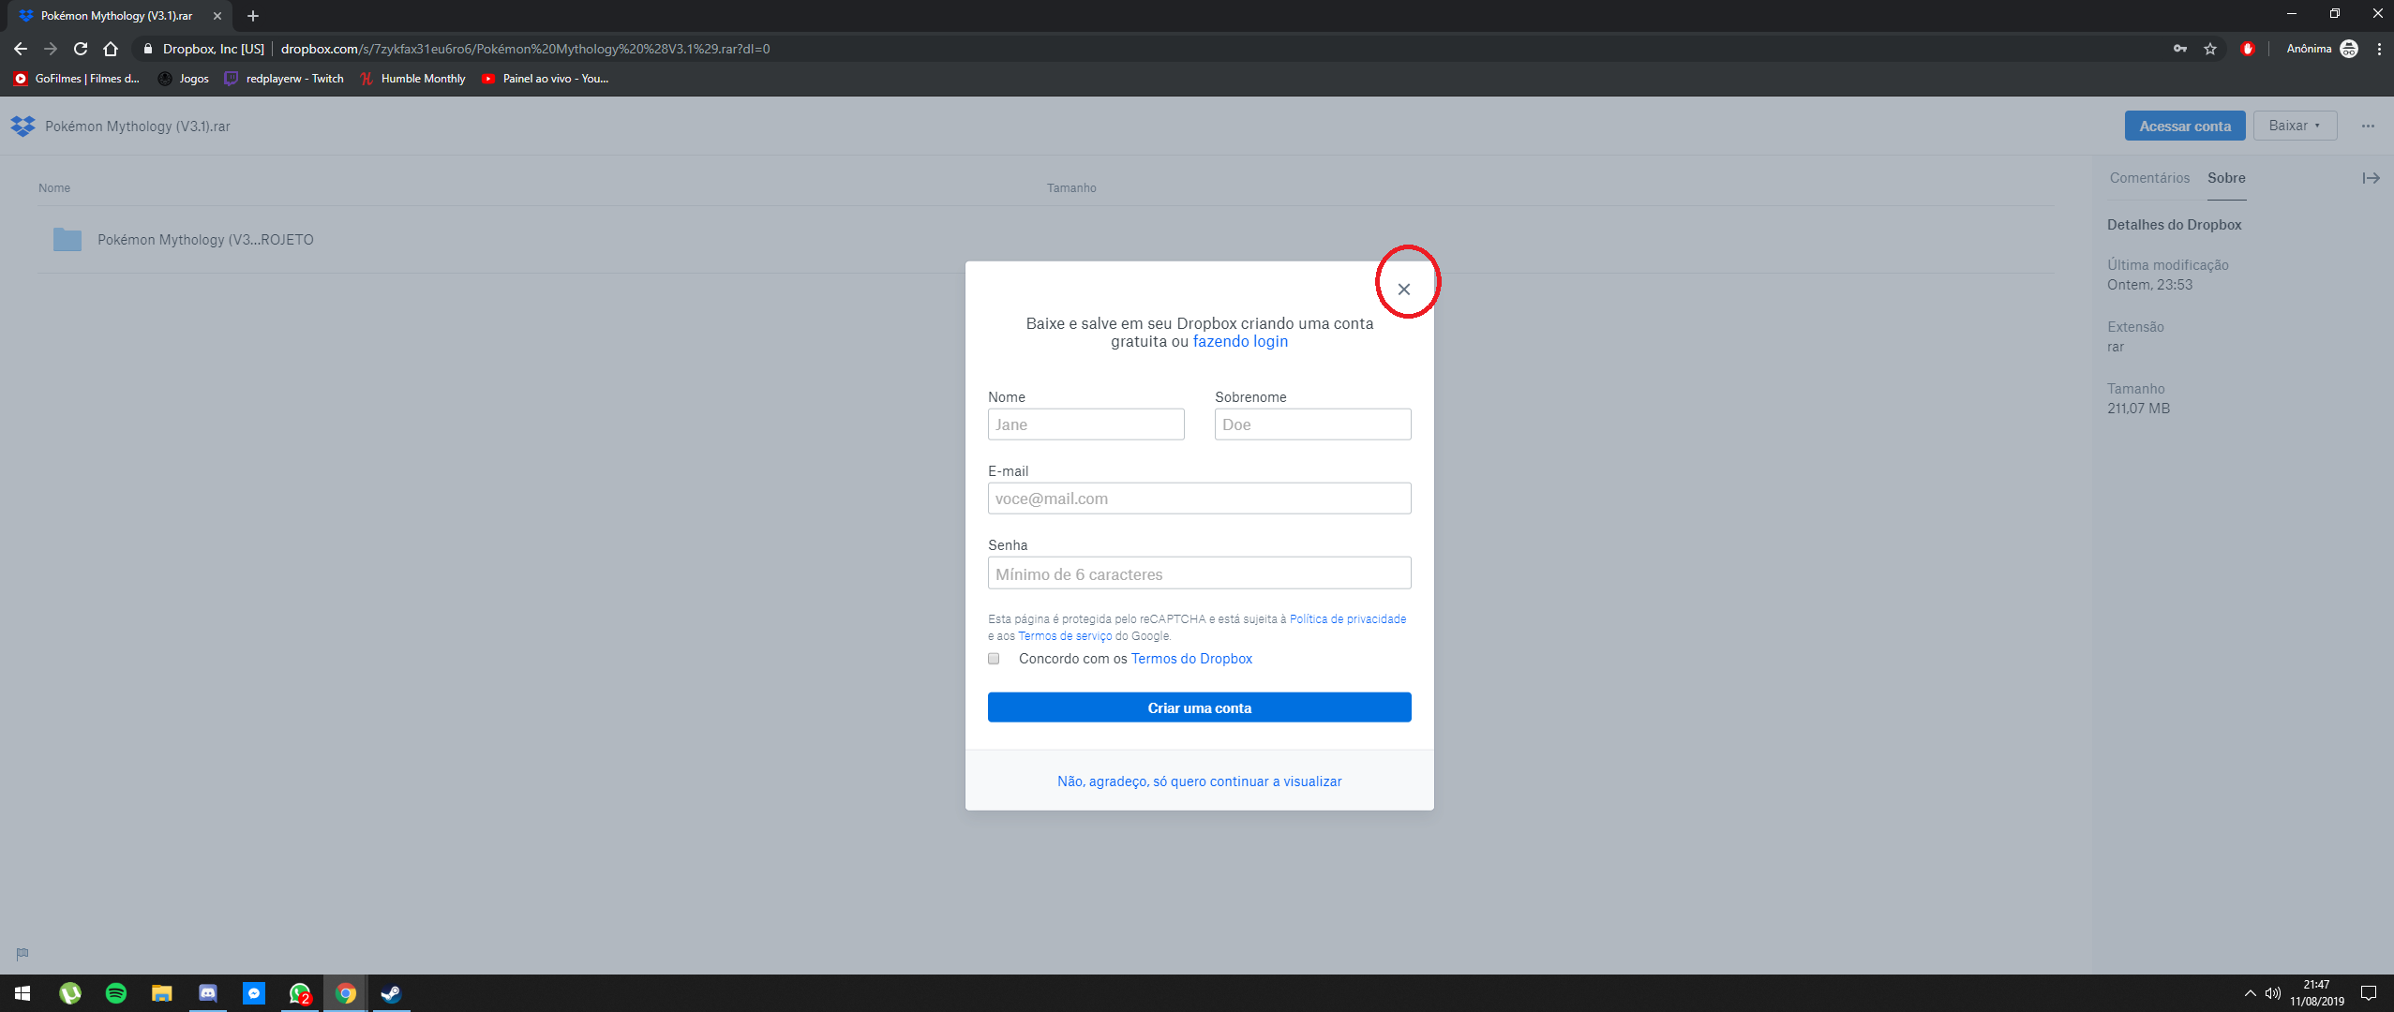Open redplayerw Twitch bookmark
The image size is (2394, 1012).
[x=284, y=79]
